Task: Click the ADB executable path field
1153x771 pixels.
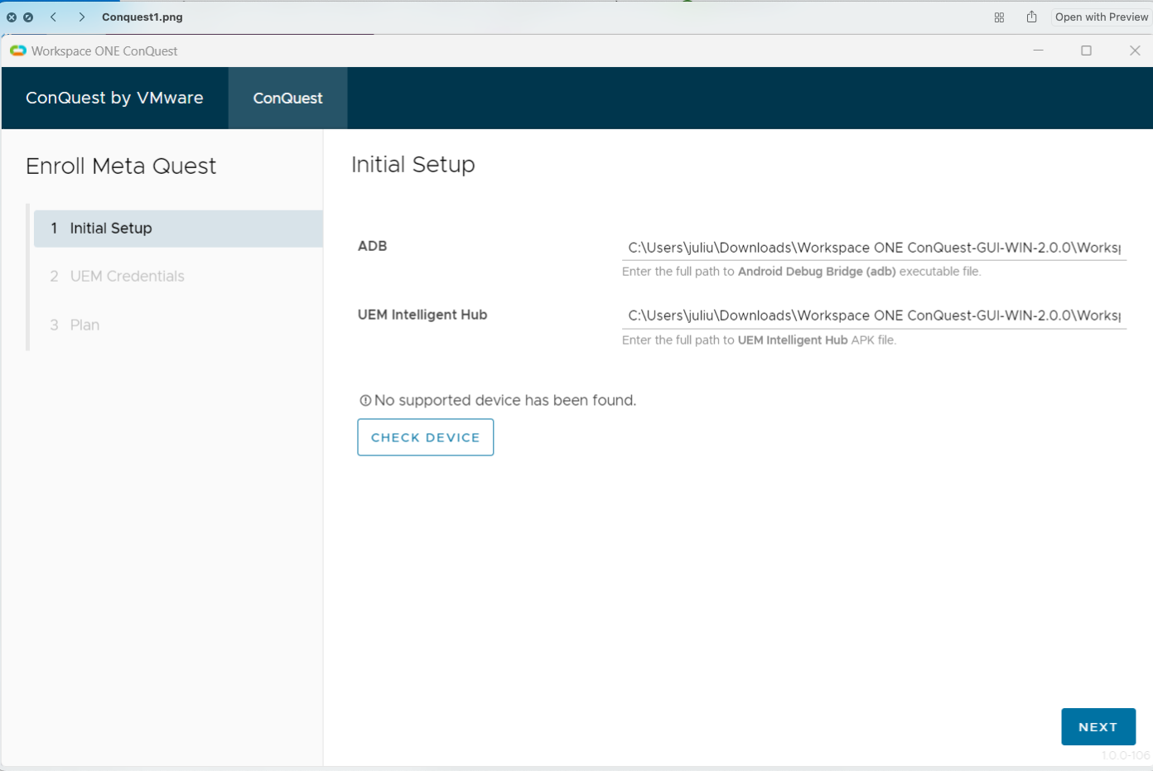Action: (x=874, y=248)
